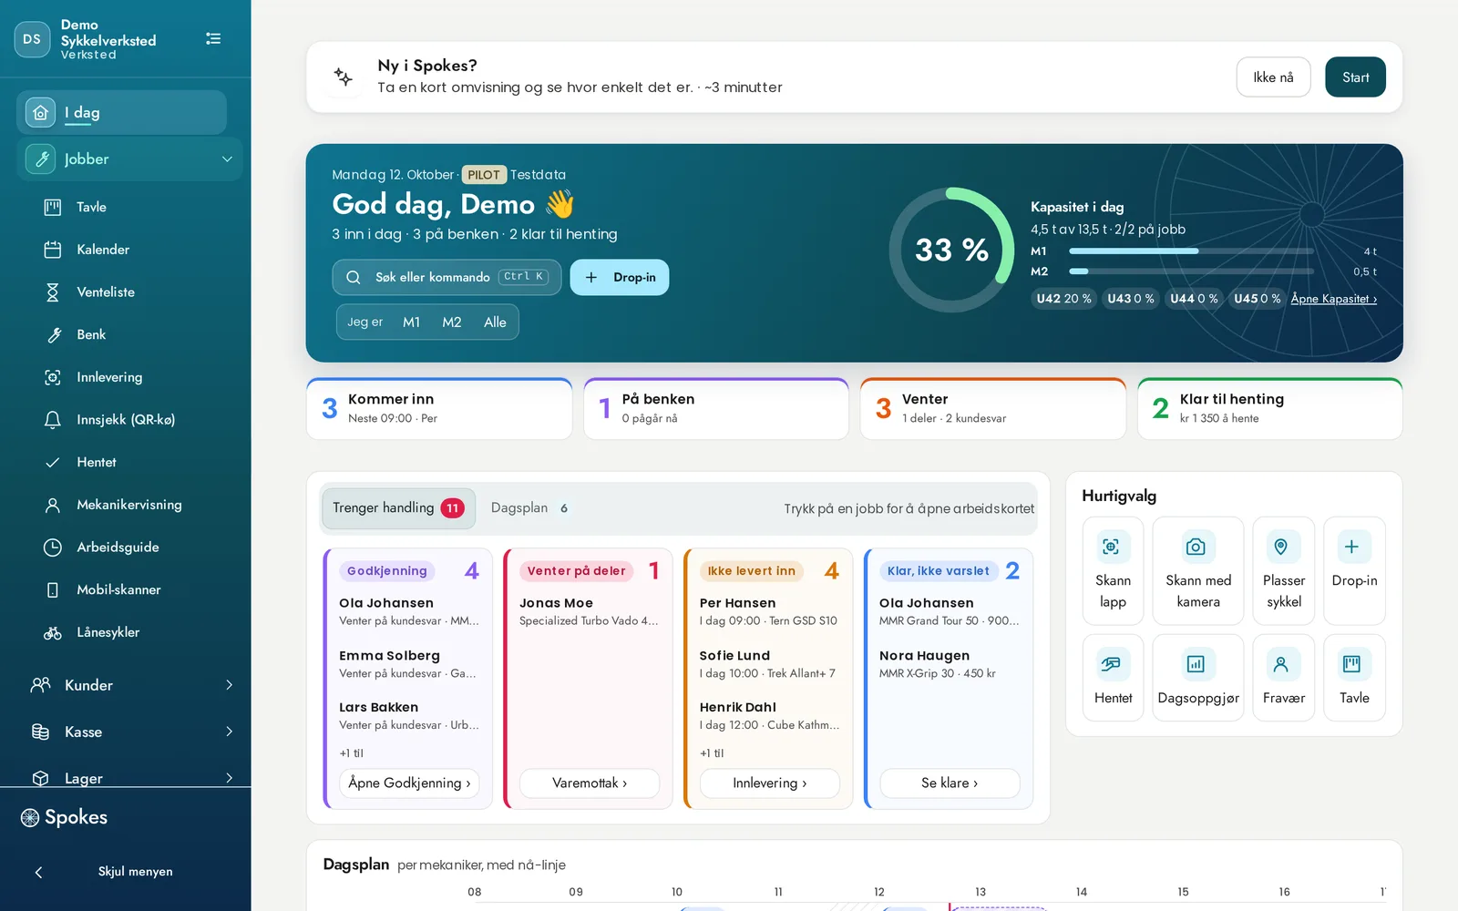The height and width of the screenshot is (911, 1458).
Task: Select the Trenger handling tab
Action: point(398,508)
